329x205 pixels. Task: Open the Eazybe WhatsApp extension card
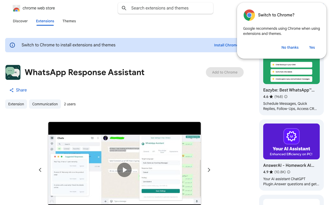[289, 90]
